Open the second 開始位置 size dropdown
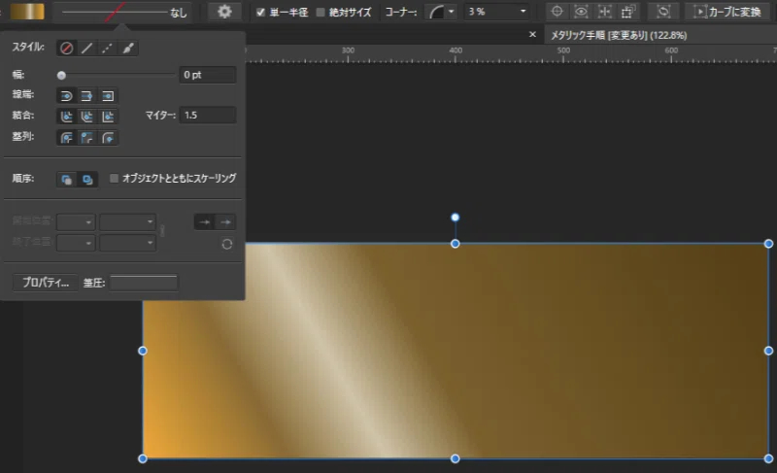The width and height of the screenshot is (777, 473). pyautogui.click(x=128, y=222)
